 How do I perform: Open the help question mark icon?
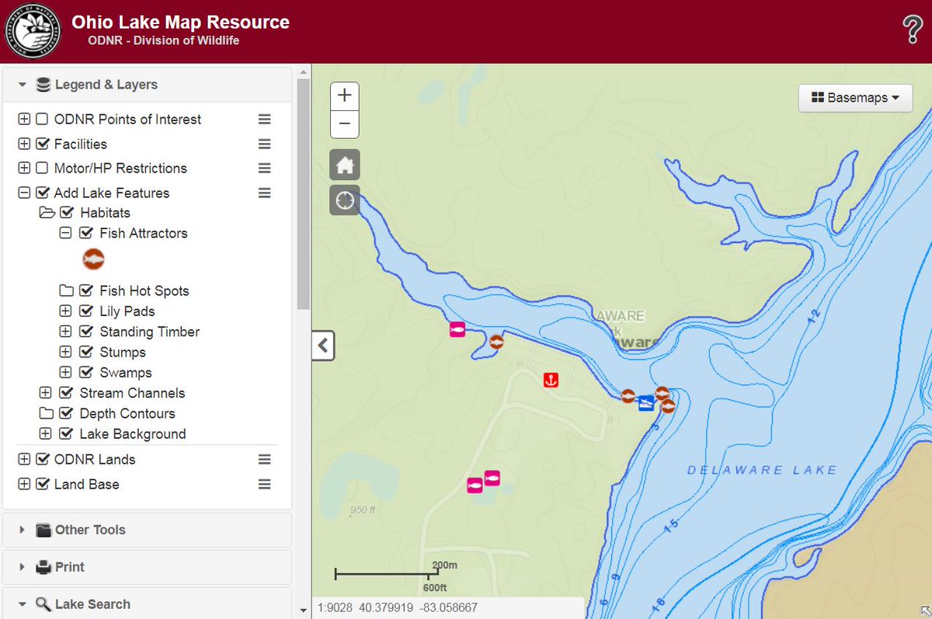913,30
